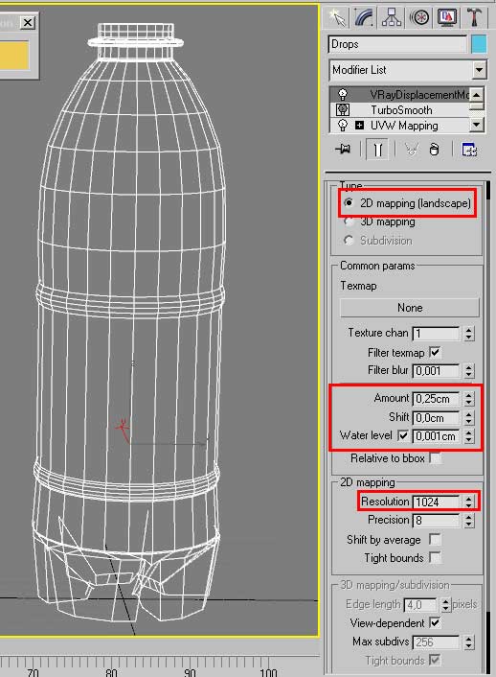Click the Resolution 1024 field
Viewport: 496px width, 677px height.
436,502
